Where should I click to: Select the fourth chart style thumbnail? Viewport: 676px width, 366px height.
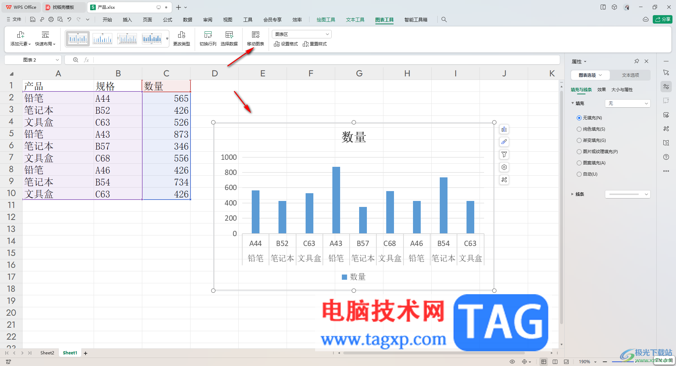pyautogui.click(x=152, y=38)
